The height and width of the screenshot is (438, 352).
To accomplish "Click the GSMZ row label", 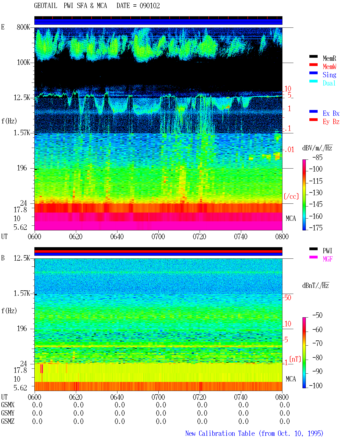I will coord(8,422).
